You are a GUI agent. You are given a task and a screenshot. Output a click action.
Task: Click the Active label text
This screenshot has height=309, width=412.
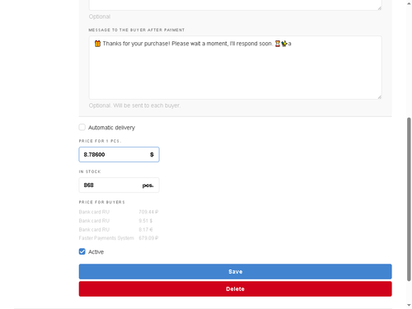[x=96, y=252]
